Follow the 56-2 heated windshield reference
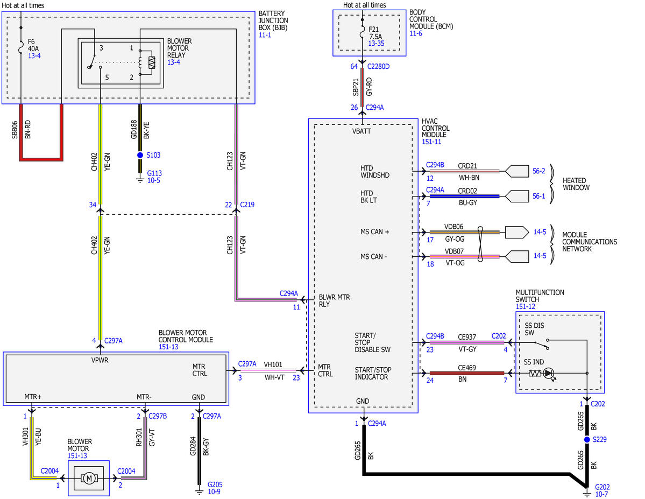The height and width of the screenshot is (499, 645). [538, 171]
